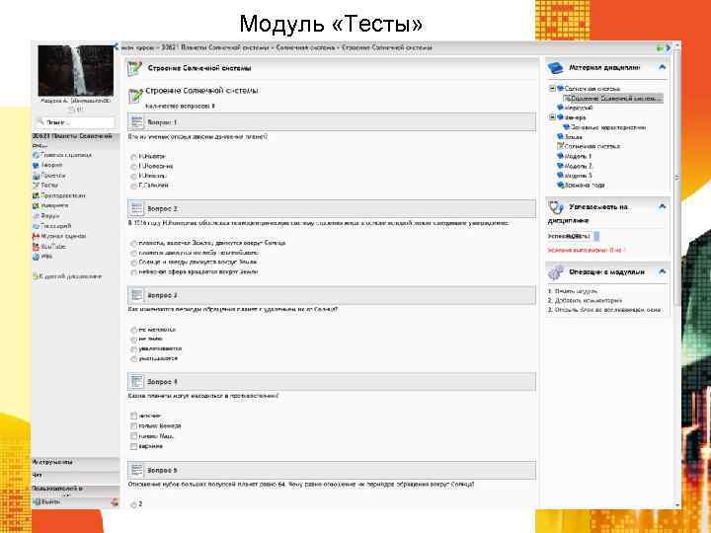Collapse the Успеваемость на дисциплине panel
Screen dimensions: 711x533
[662, 206]
